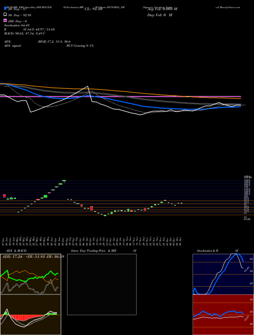This screenshot has height=335, width=254.
Task: Click the 'Stochastics: 64.49' readout
Action: (x=17, y=25)
